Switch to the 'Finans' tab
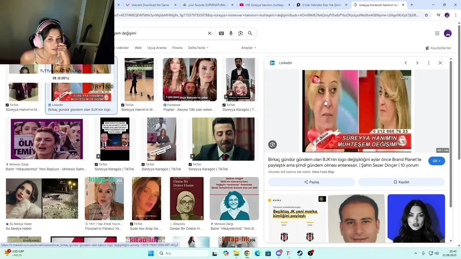This screenshot has width=461, height=259. pos(177,48)
